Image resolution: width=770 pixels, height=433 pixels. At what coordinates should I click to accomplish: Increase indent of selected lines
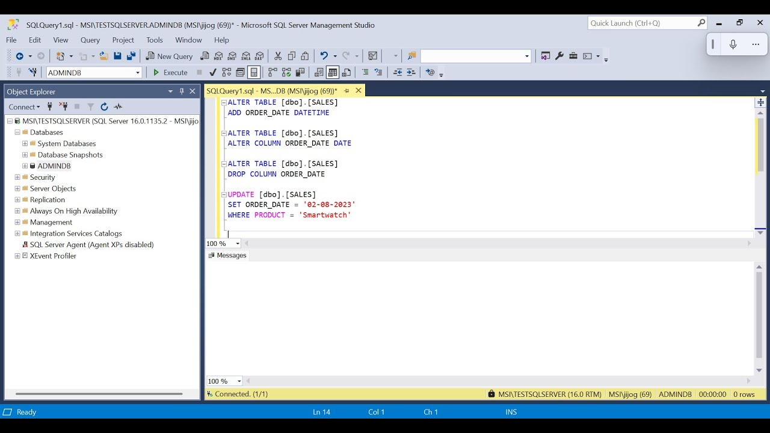coord(411,72)
